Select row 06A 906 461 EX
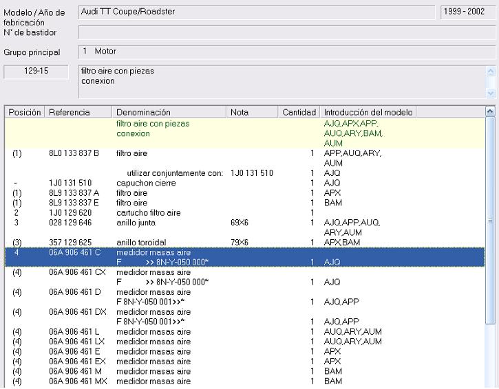This screenshot has width=499, height=389. (245, 362)
